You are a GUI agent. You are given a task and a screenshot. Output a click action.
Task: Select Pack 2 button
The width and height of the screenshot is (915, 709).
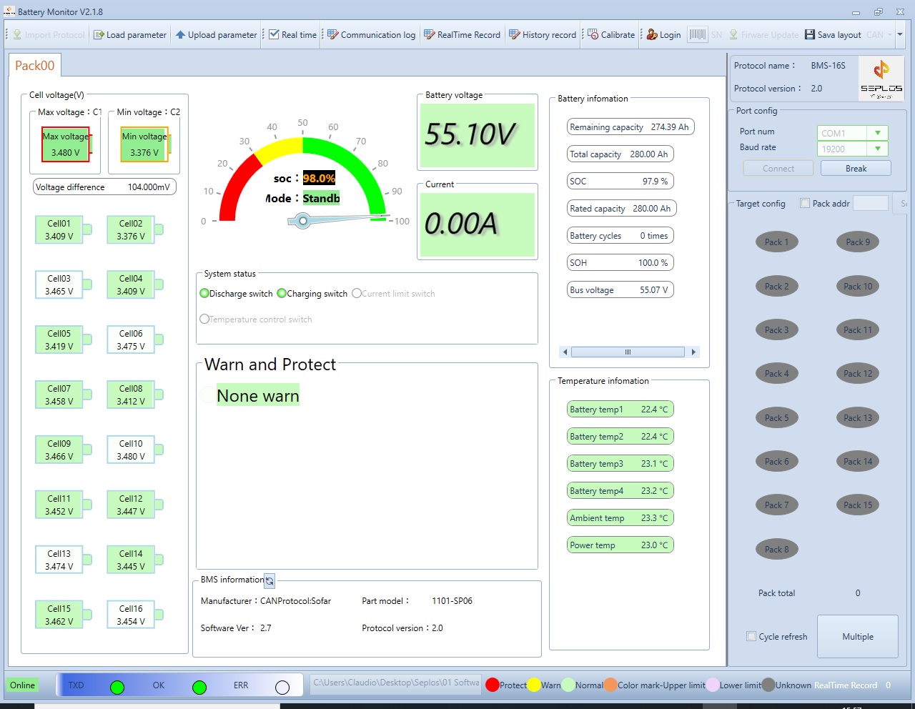tap(777, 286)
